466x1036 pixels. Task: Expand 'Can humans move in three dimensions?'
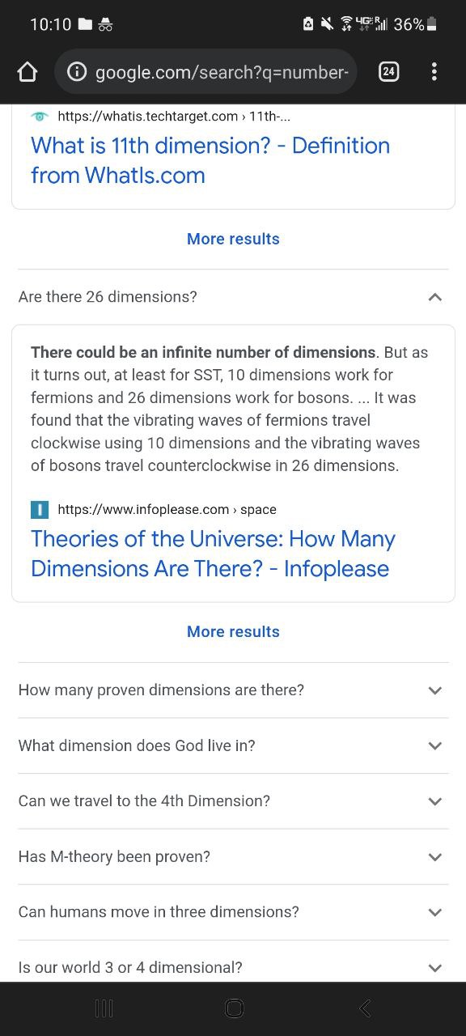click(x=233, y=912)
